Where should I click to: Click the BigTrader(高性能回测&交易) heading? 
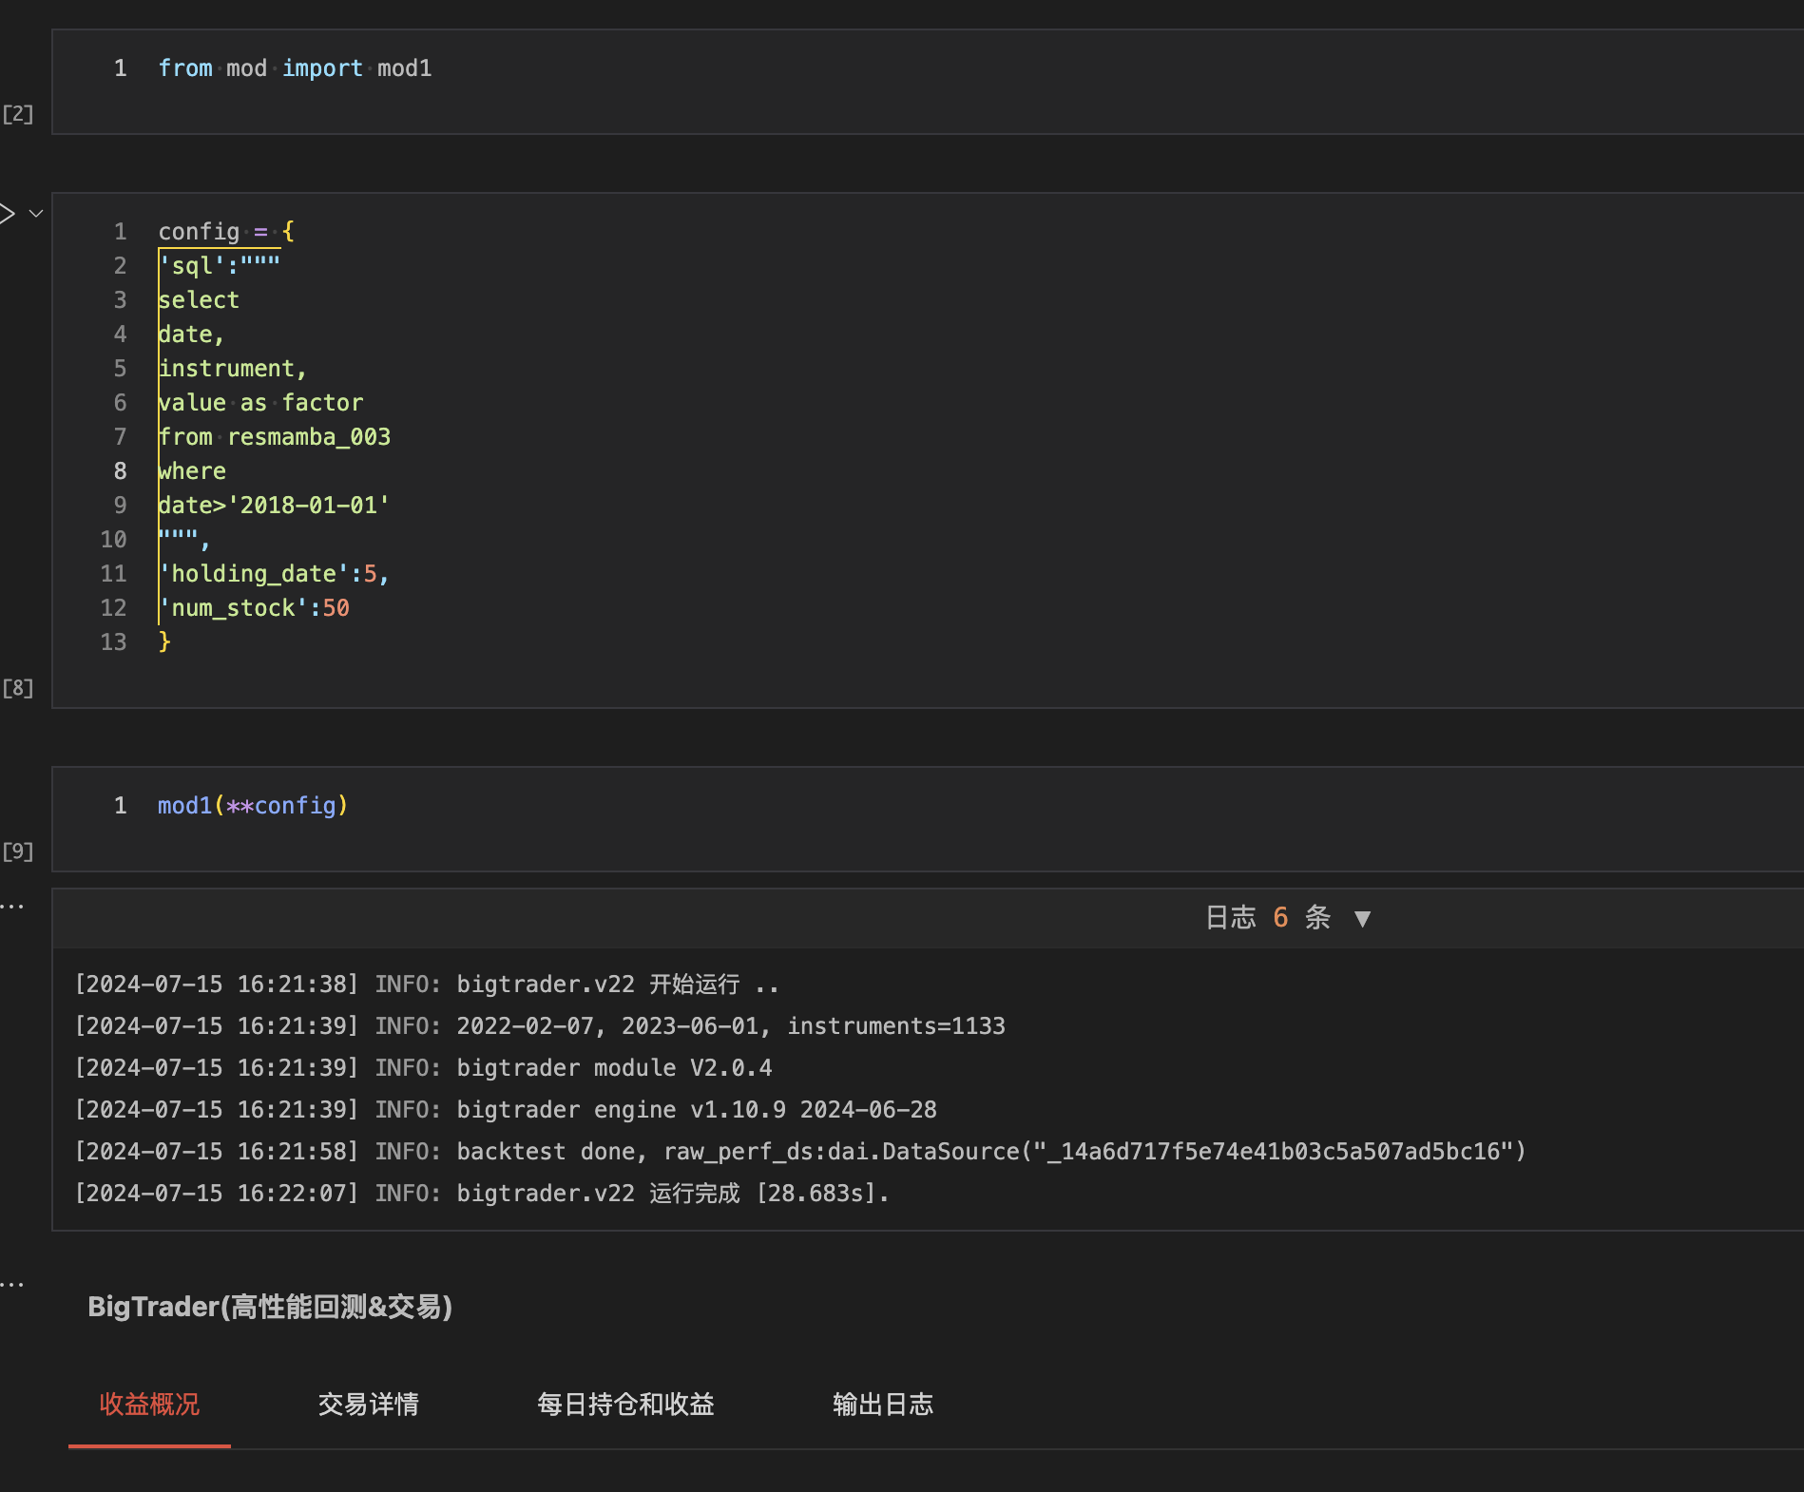click(270, 1307)
